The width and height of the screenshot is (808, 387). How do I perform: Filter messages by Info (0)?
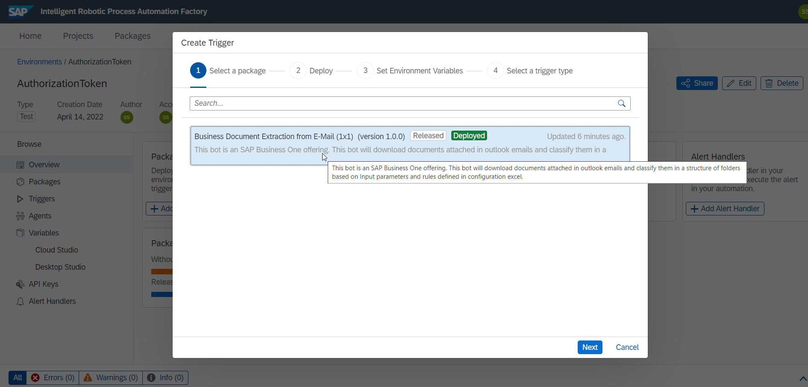[165, 378]
